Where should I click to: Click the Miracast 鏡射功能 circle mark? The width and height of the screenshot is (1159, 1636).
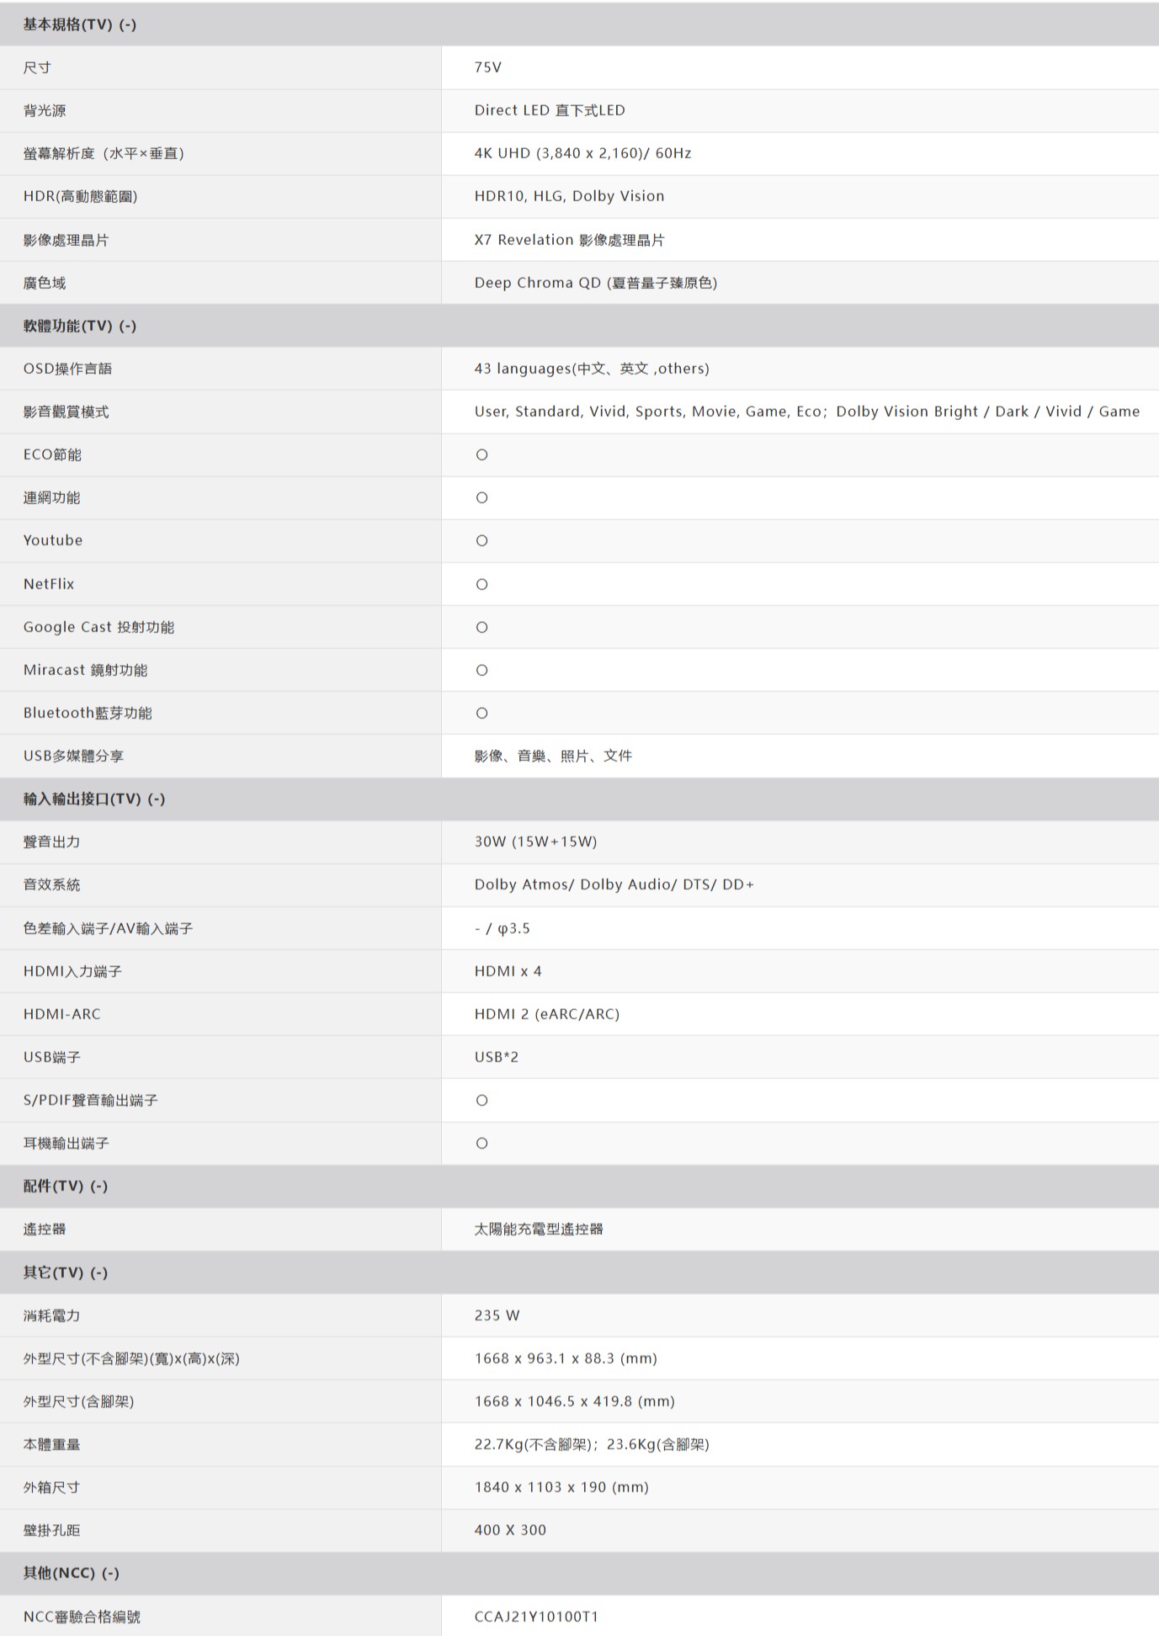click(x=481, y=670)
